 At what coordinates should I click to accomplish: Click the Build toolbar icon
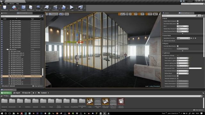(63, 8)
